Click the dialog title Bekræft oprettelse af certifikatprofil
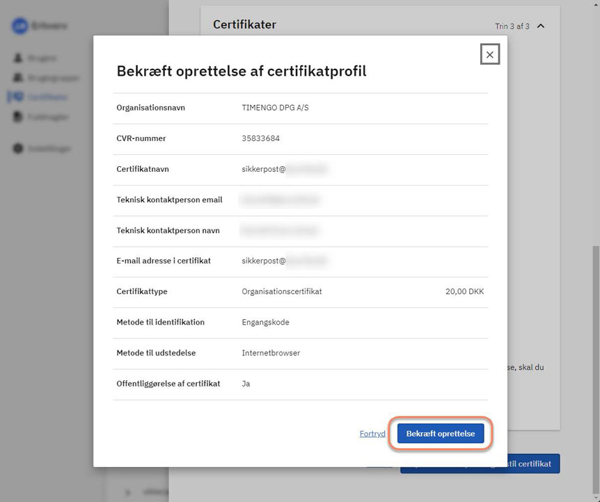Screen dimensions: 600x502 pos(242,71)
